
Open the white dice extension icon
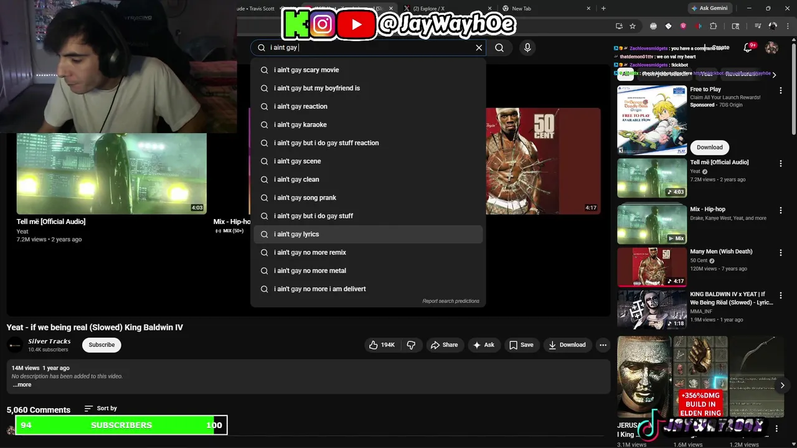click(668, 26)
